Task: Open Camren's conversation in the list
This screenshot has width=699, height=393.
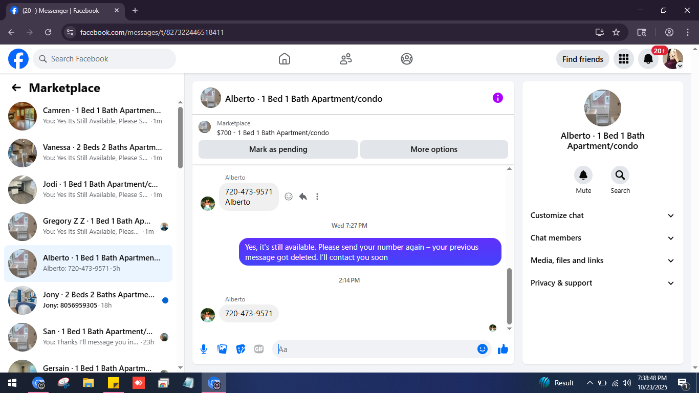Action: point(88,116)
